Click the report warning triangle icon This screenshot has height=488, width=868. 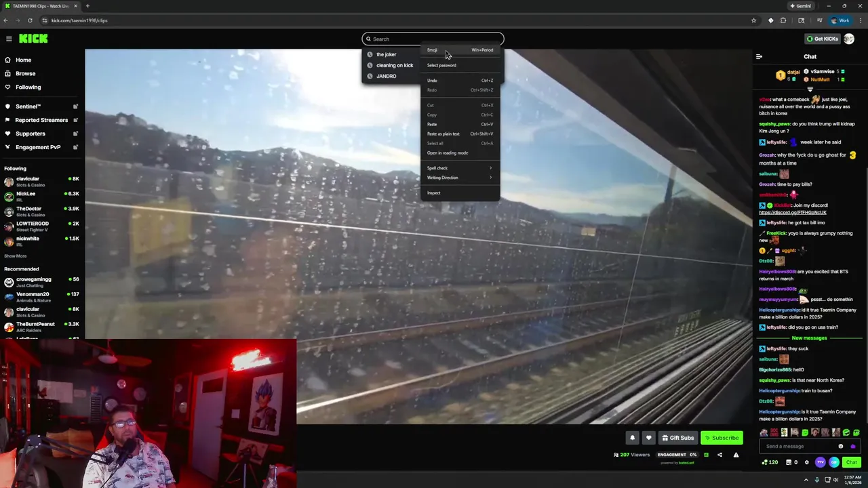coord(736,455)
